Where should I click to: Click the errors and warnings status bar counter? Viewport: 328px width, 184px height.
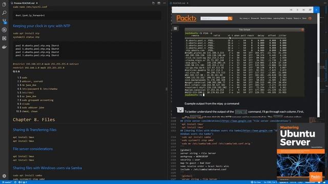(23, 182)
